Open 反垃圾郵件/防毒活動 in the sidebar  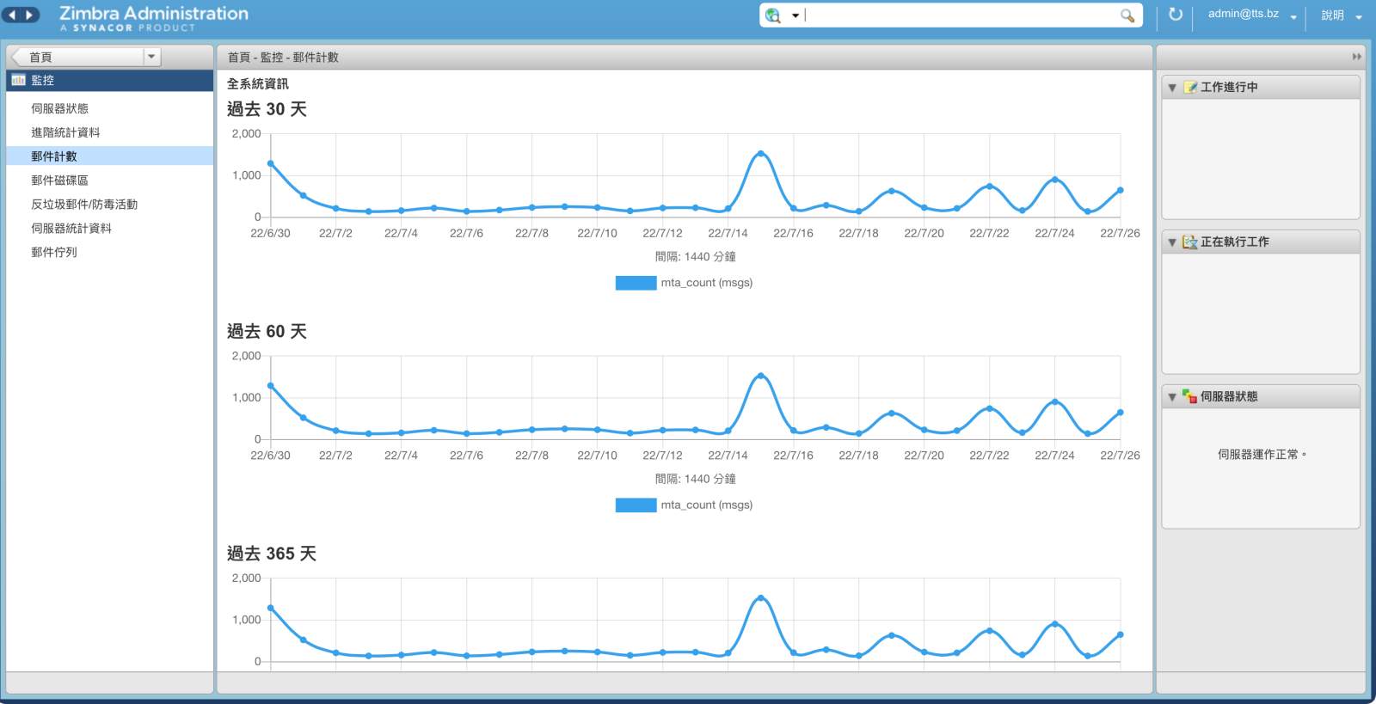click(x=84, y=205)
